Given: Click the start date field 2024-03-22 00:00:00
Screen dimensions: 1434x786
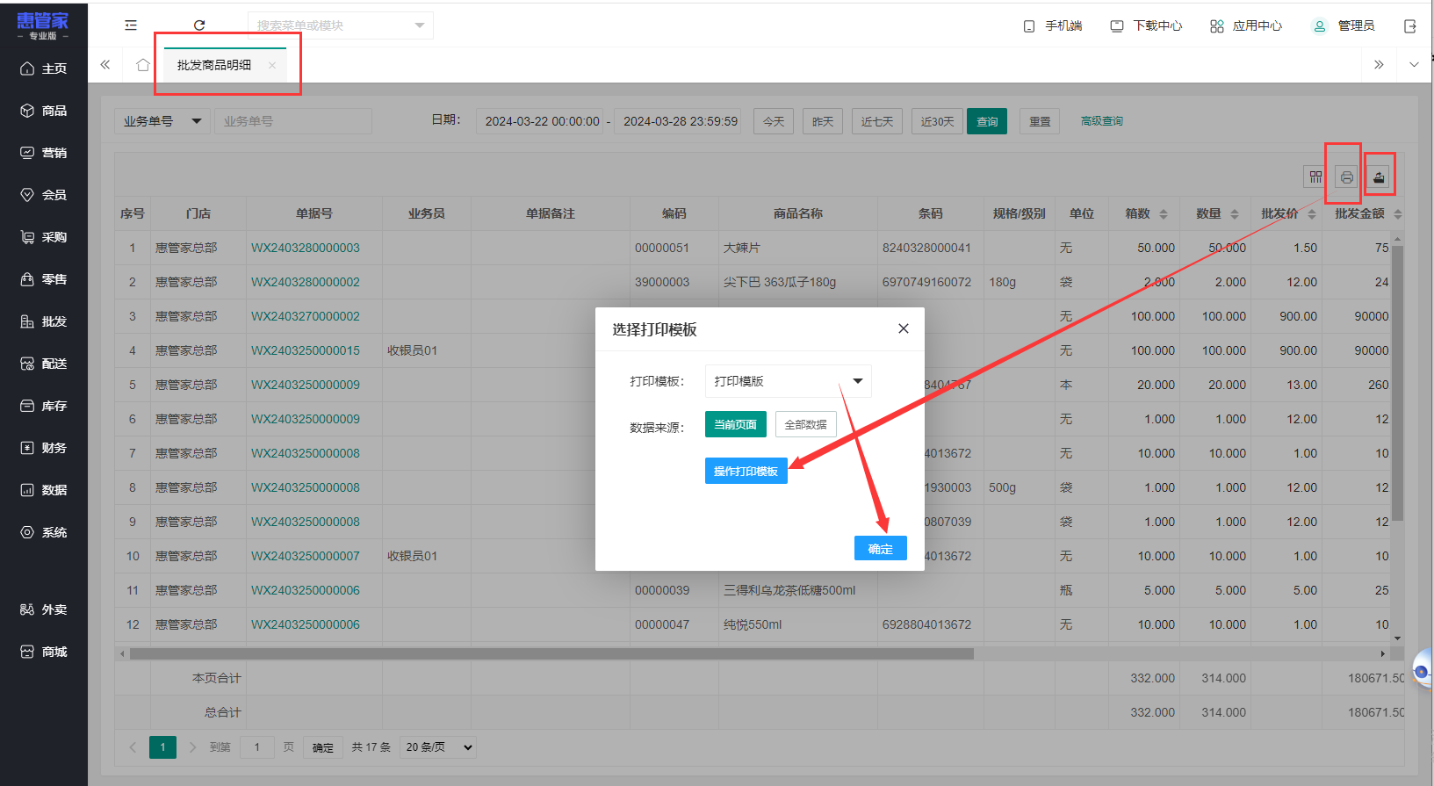Looking at the screenshot, I should click(x=542, y=121).
